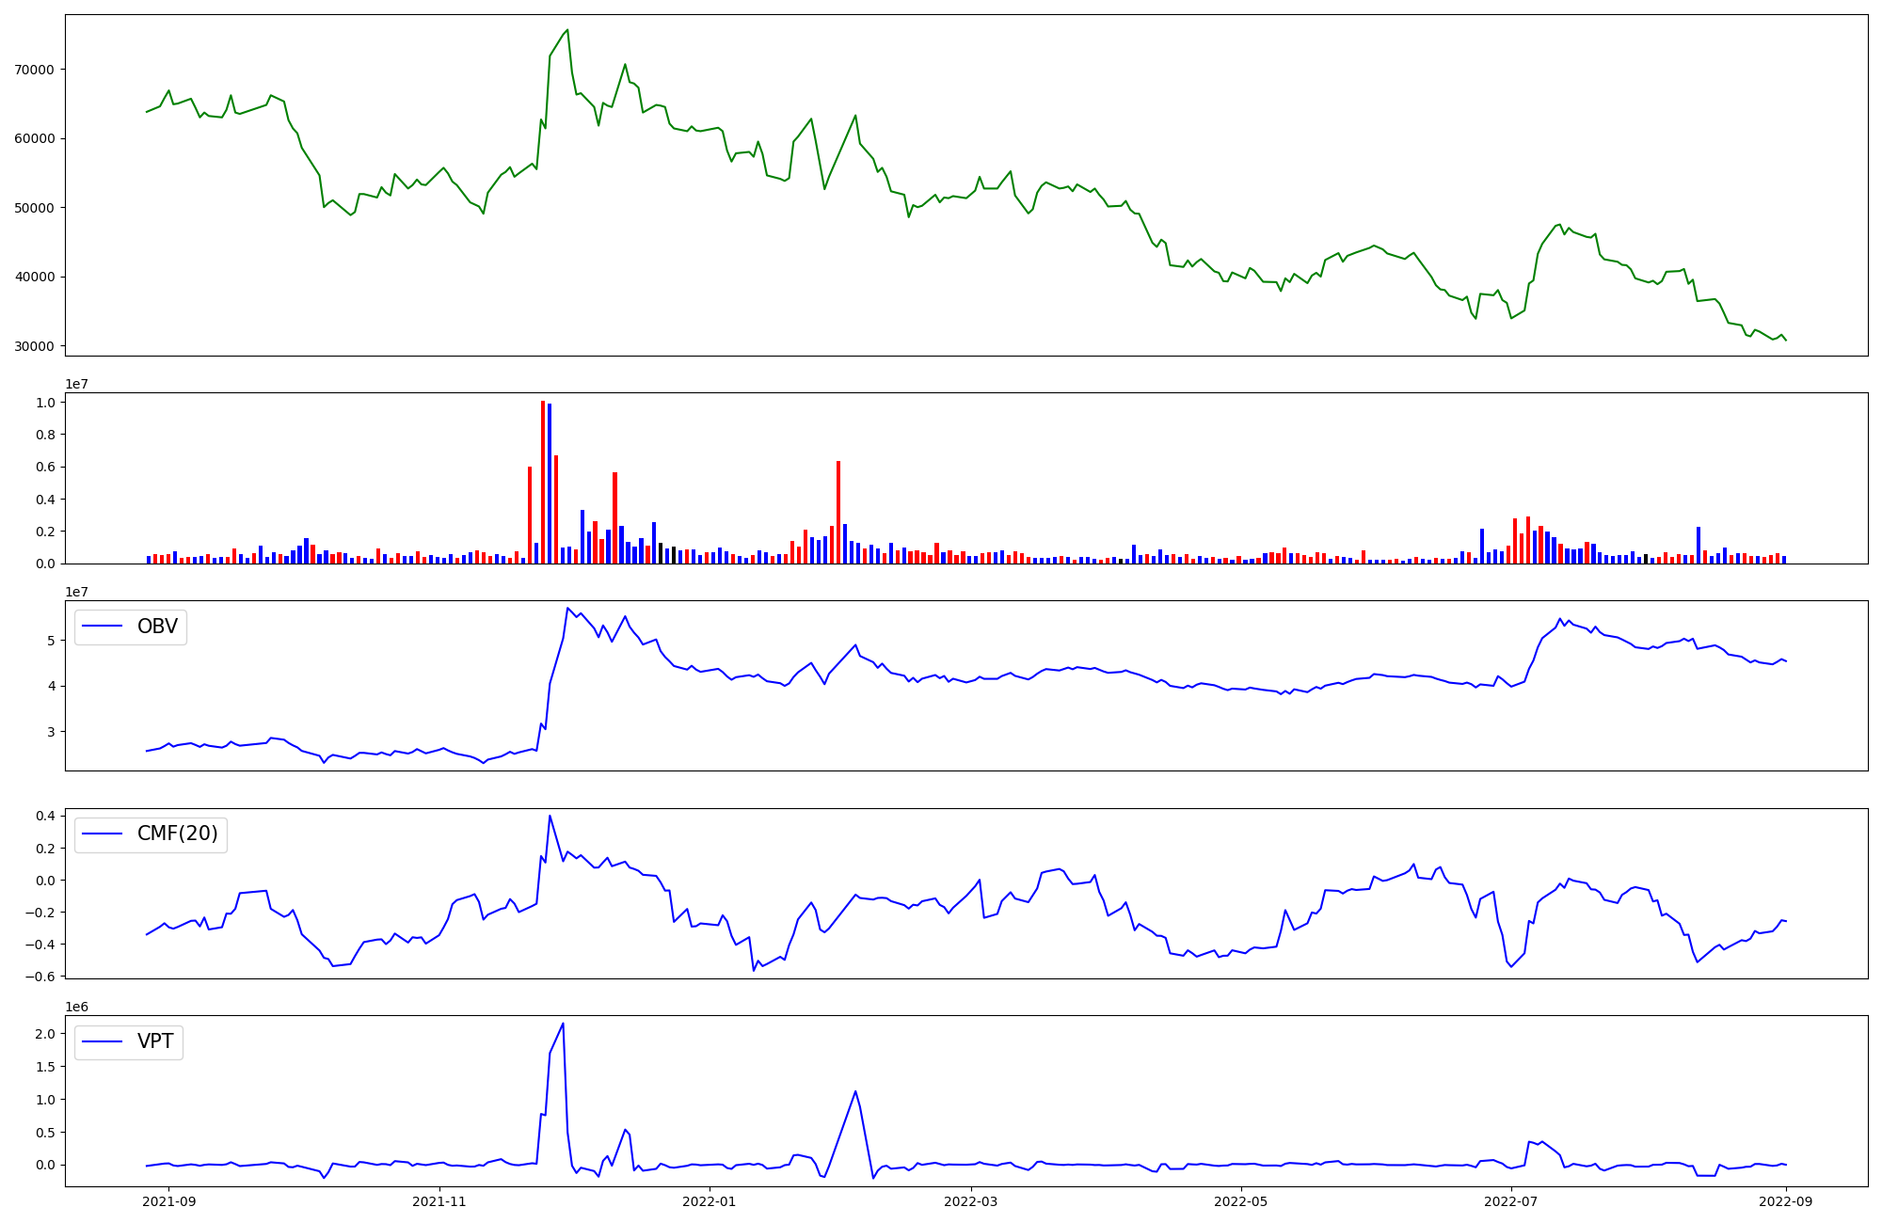
Task: Click the CMF(20) legend label
Action: click(177, 834)
